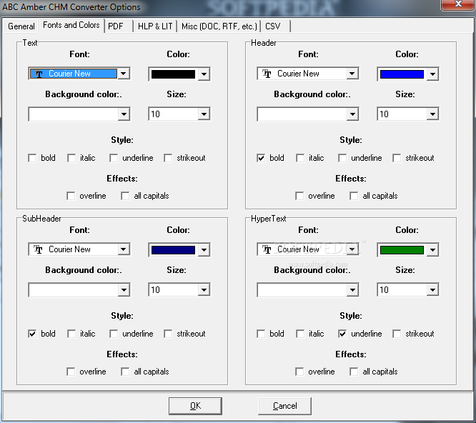Toggle overline in the SubHeader group
The image size is (476, 423).
click(x=71, y=372)
